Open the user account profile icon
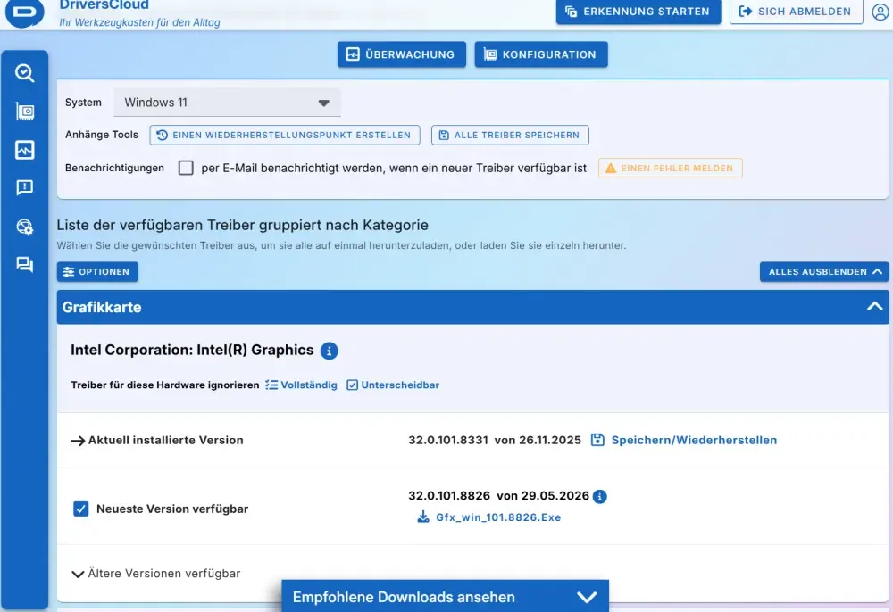 tap(880, 12)
